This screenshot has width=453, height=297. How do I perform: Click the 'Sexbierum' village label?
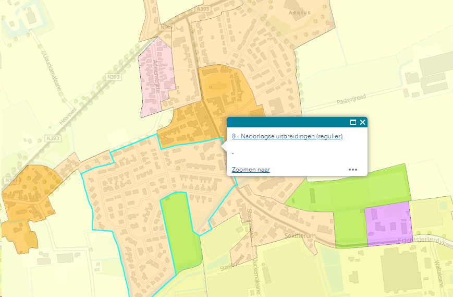point(300,236)
